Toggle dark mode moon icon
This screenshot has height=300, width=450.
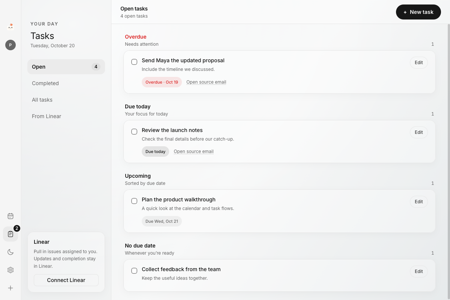(10, 252)
